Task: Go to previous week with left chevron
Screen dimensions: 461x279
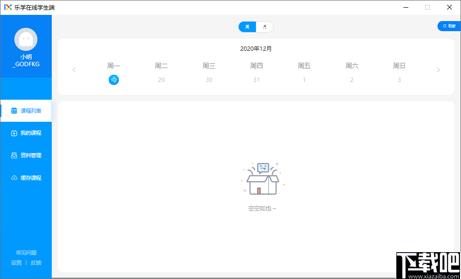Action: click(74, 70)
